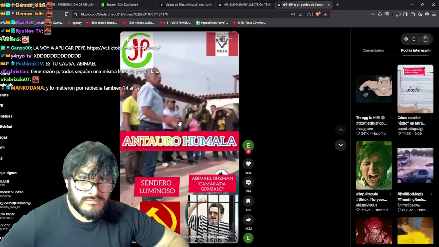Share the video using the arrow icon
This screenshot has width=439, height=247.
[248, 220]
